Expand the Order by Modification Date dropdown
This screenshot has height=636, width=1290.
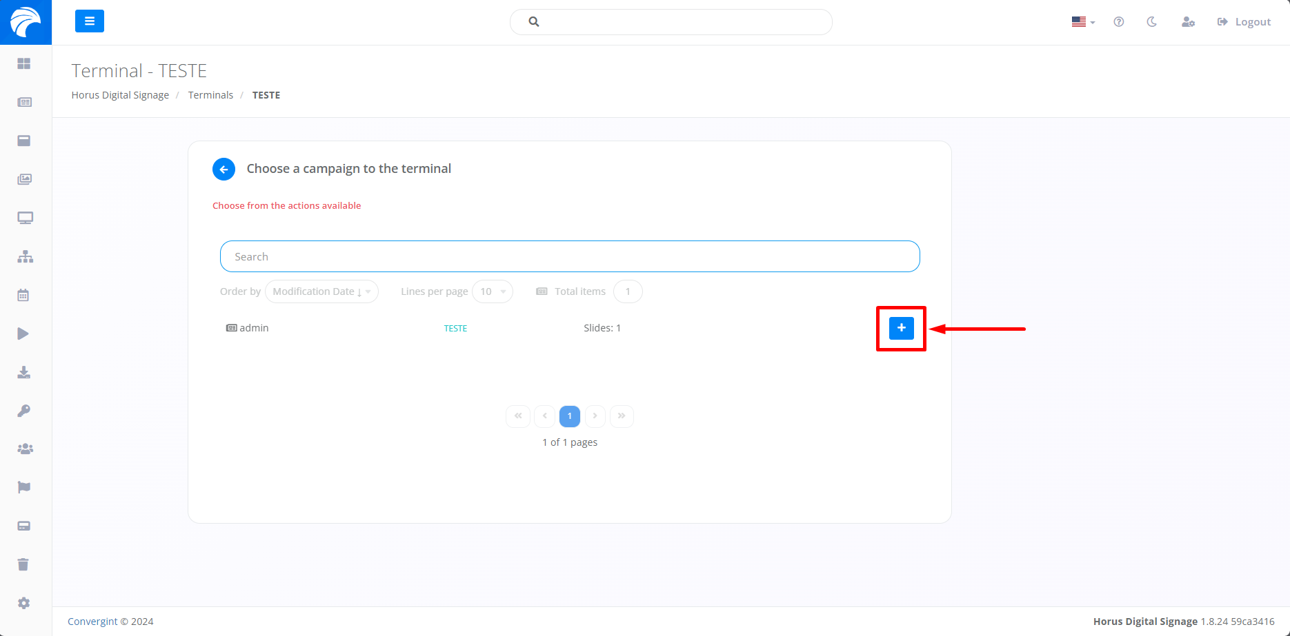tap(321, 291)
